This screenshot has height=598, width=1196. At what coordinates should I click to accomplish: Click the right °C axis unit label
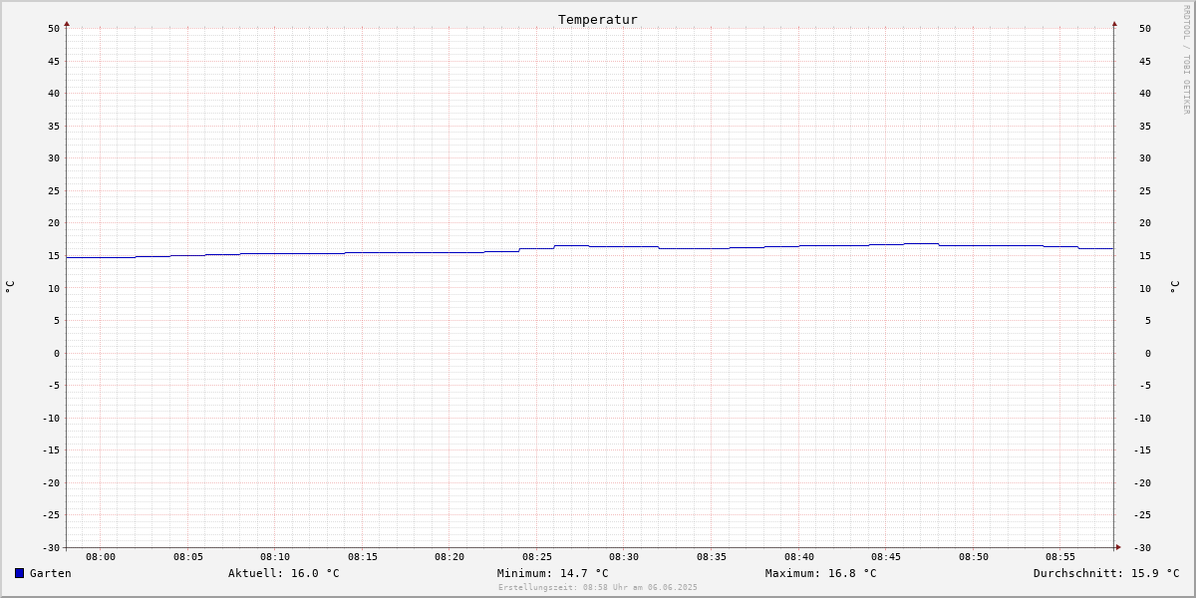click(1175, 287)
